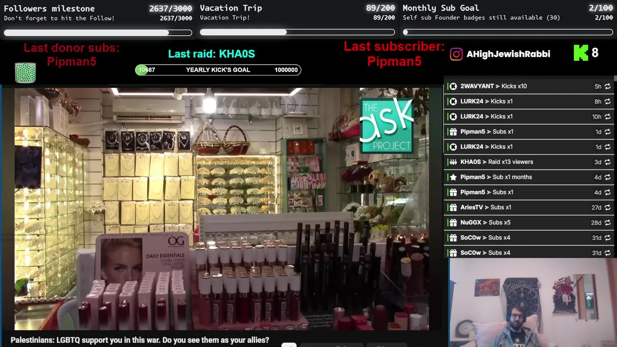Click the Instagram logo icon
The image size is (617, 347).
(x=456, y=54)
